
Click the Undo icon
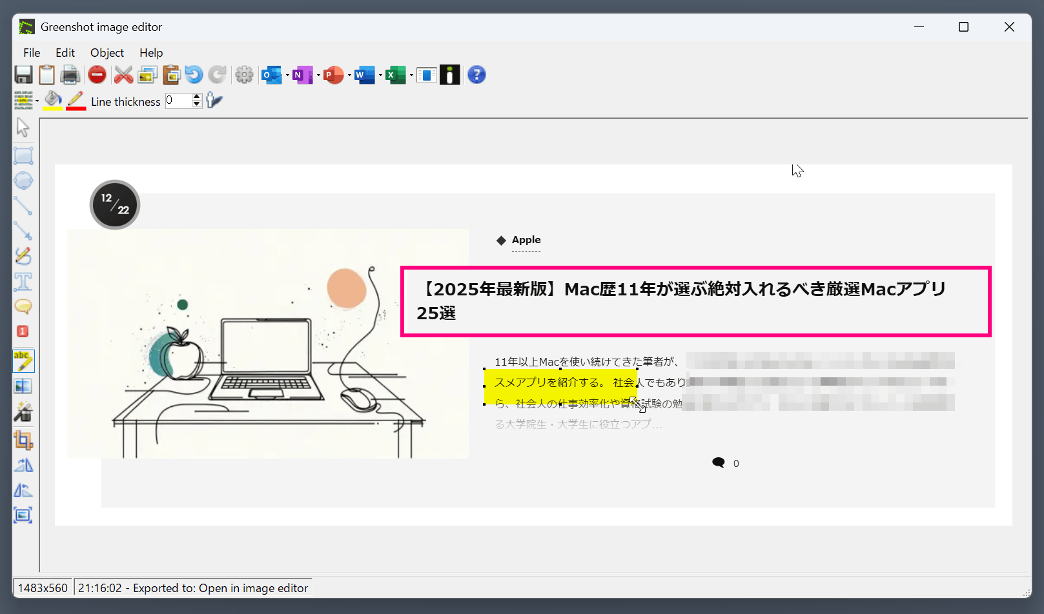coord(194,74)
